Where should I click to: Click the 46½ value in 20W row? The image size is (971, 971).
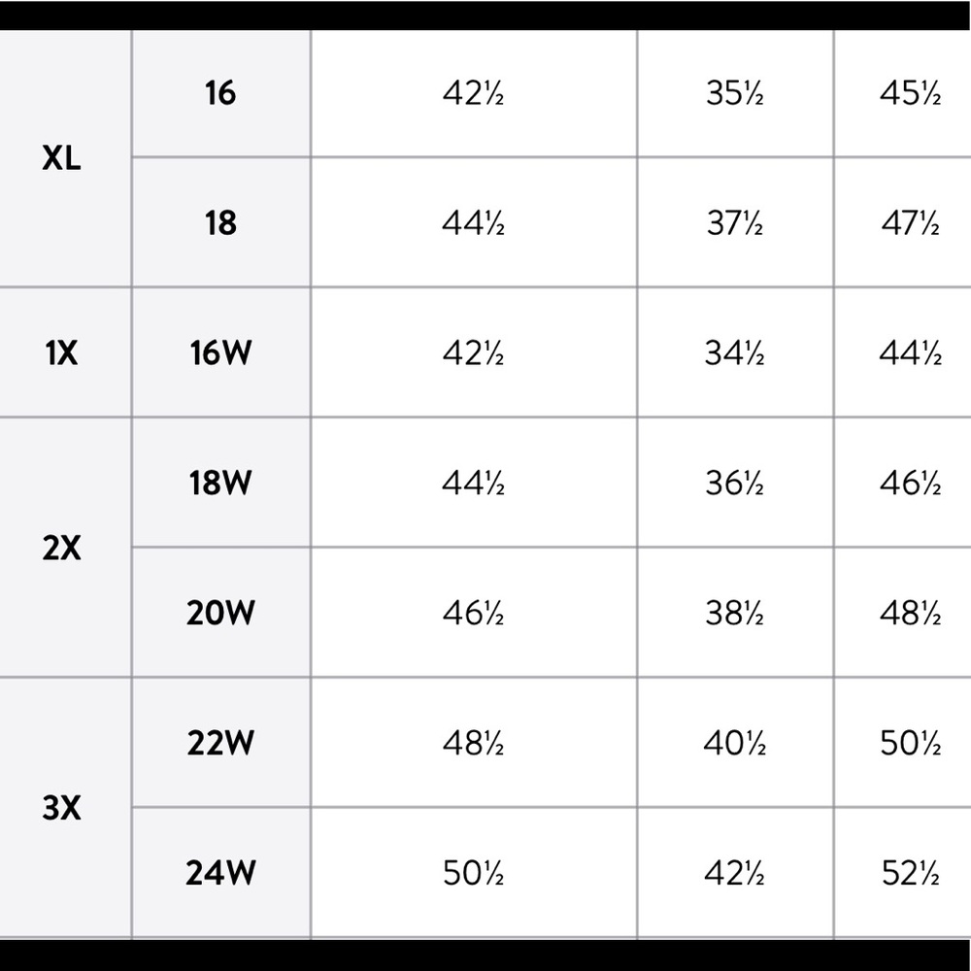pos(473,613)
